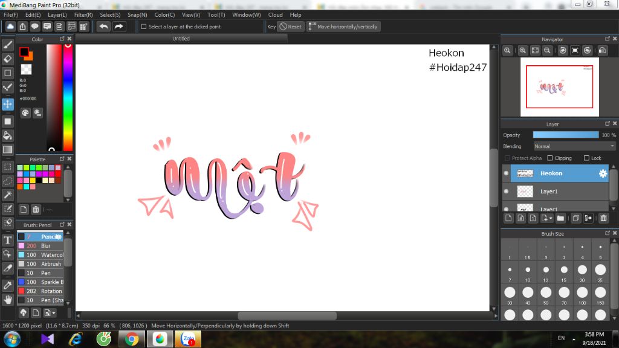Select the Sparkle brush
The image size is (619, 348).
coord(40,282)
